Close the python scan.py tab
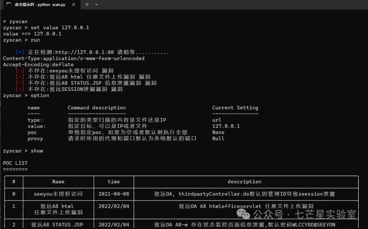 pyautogui.click(x=74, y=4)
